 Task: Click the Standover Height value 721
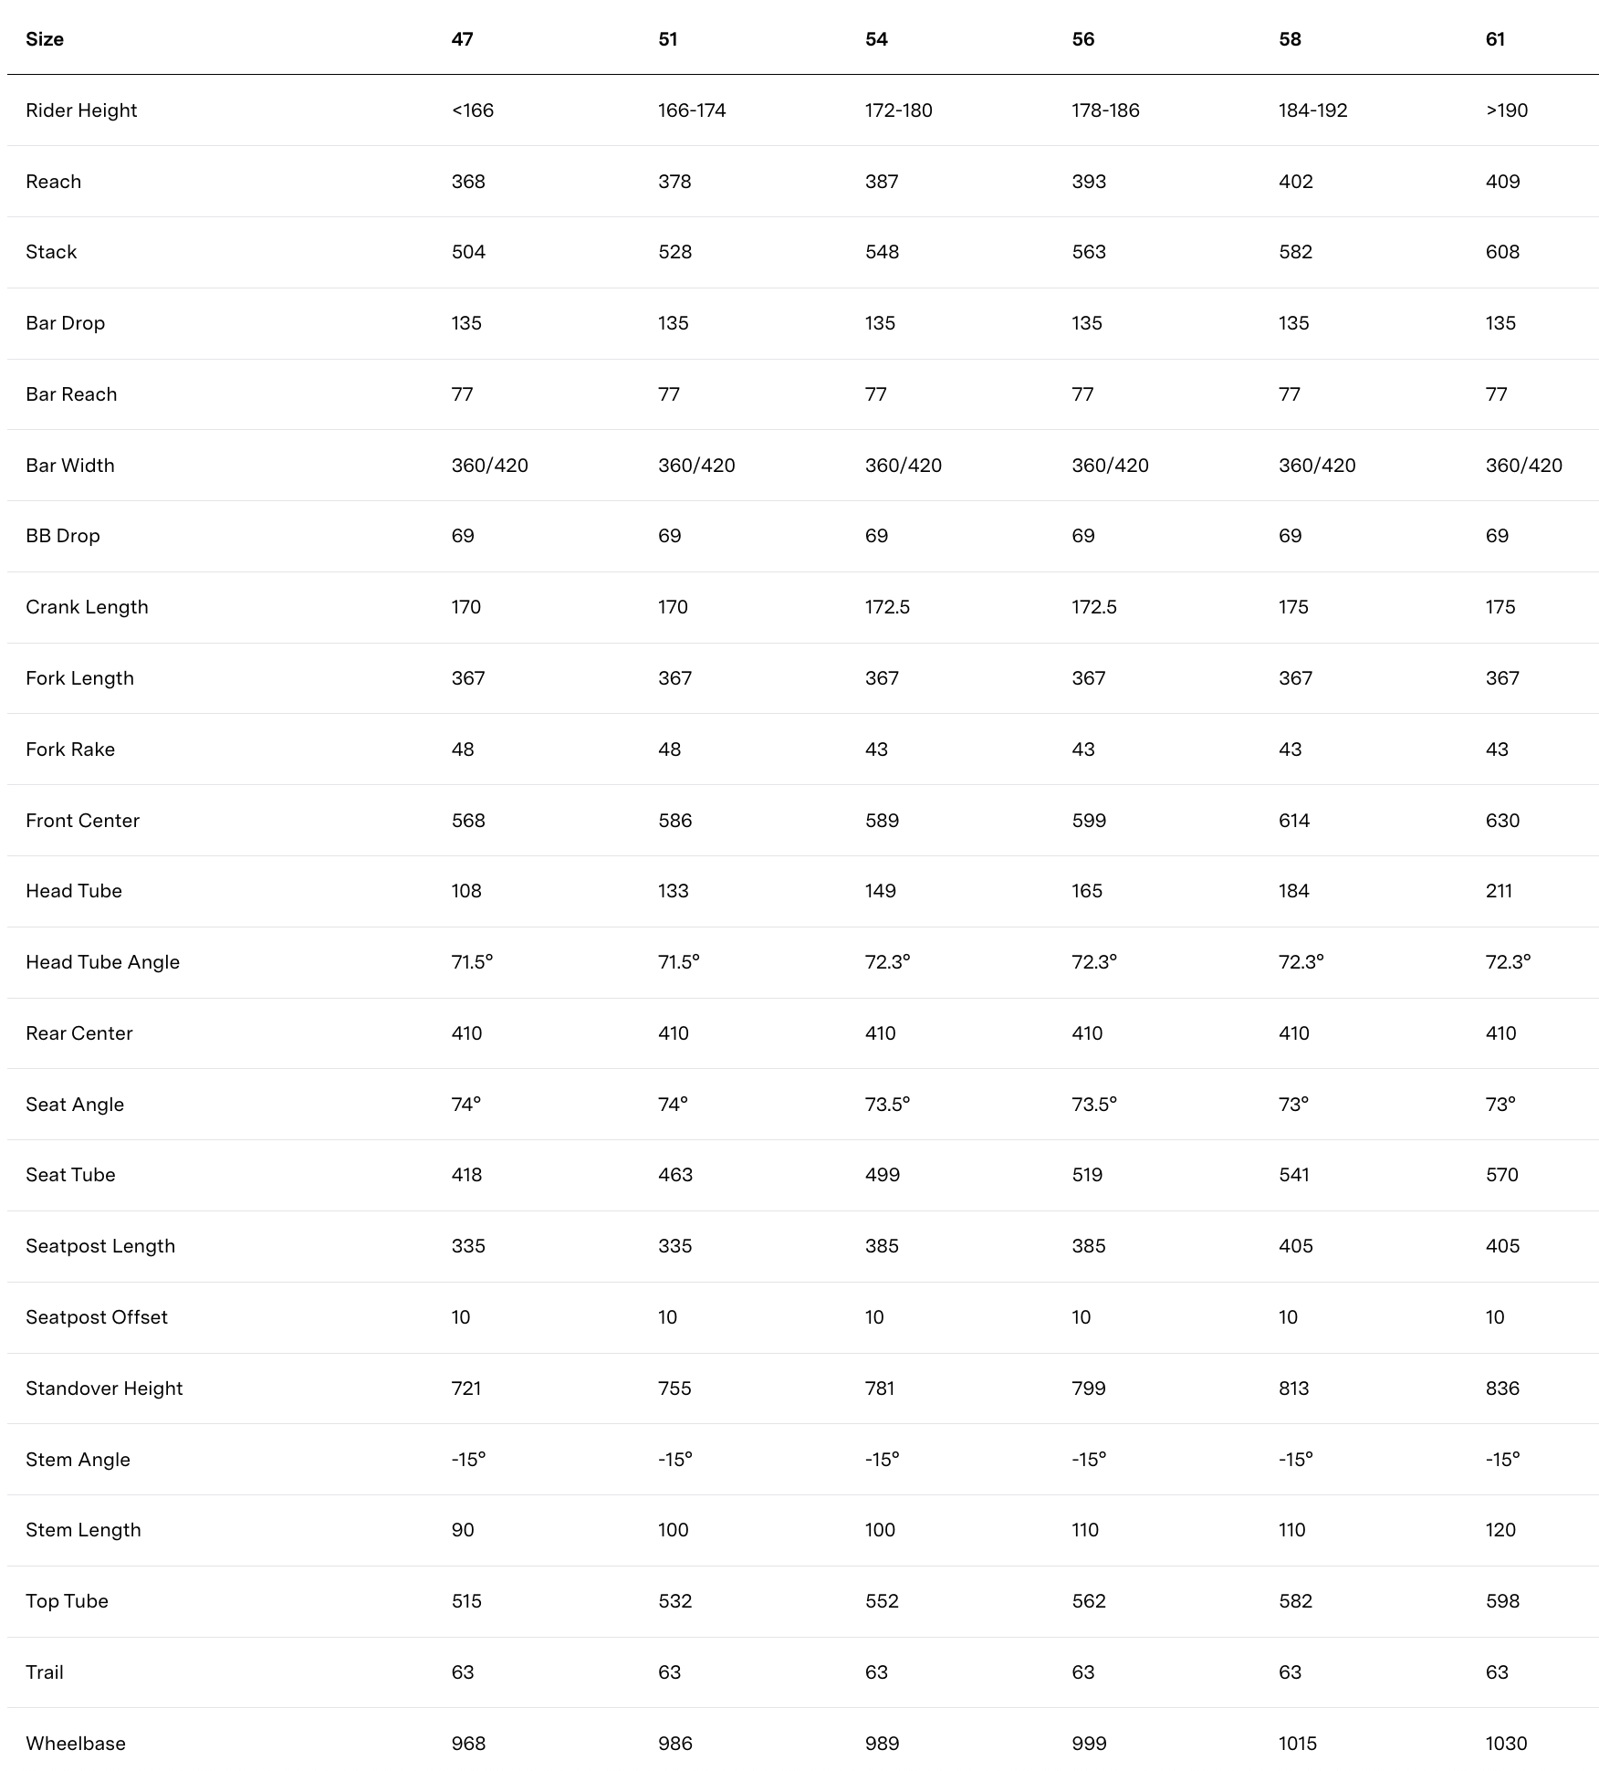(x=466, y=1389)
